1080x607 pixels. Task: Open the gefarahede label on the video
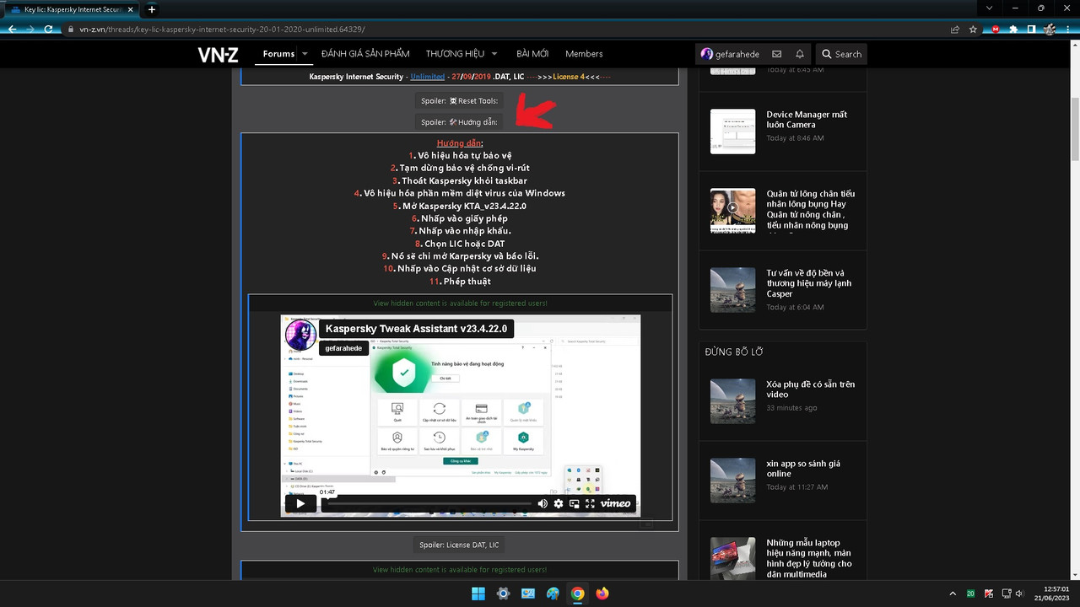(x=343, y=347)
